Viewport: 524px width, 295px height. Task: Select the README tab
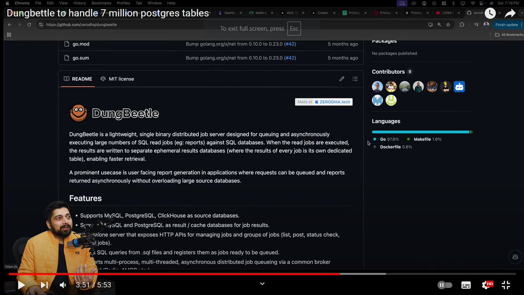click(x=78, y=79)
